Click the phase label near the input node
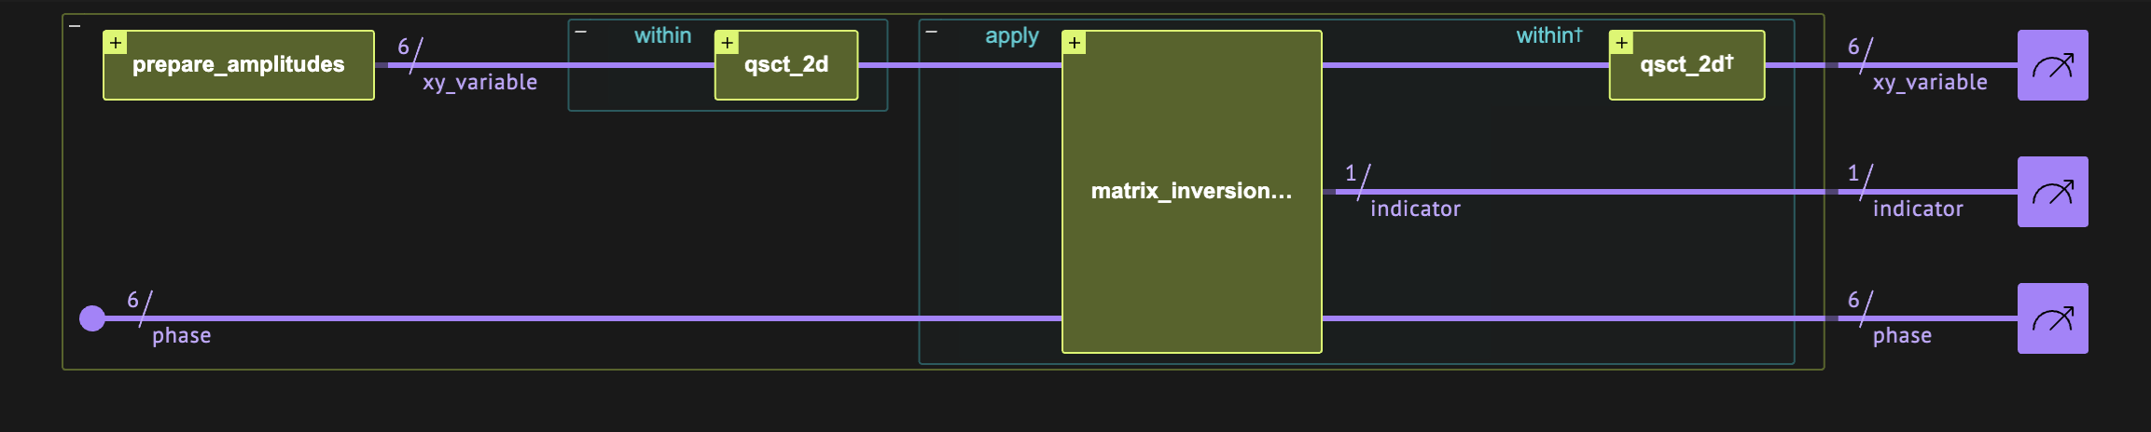Viewport: 2151px width, 432px height. coord(181,336)
